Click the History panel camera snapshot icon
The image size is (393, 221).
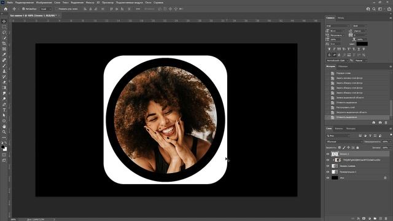point(380,123)
